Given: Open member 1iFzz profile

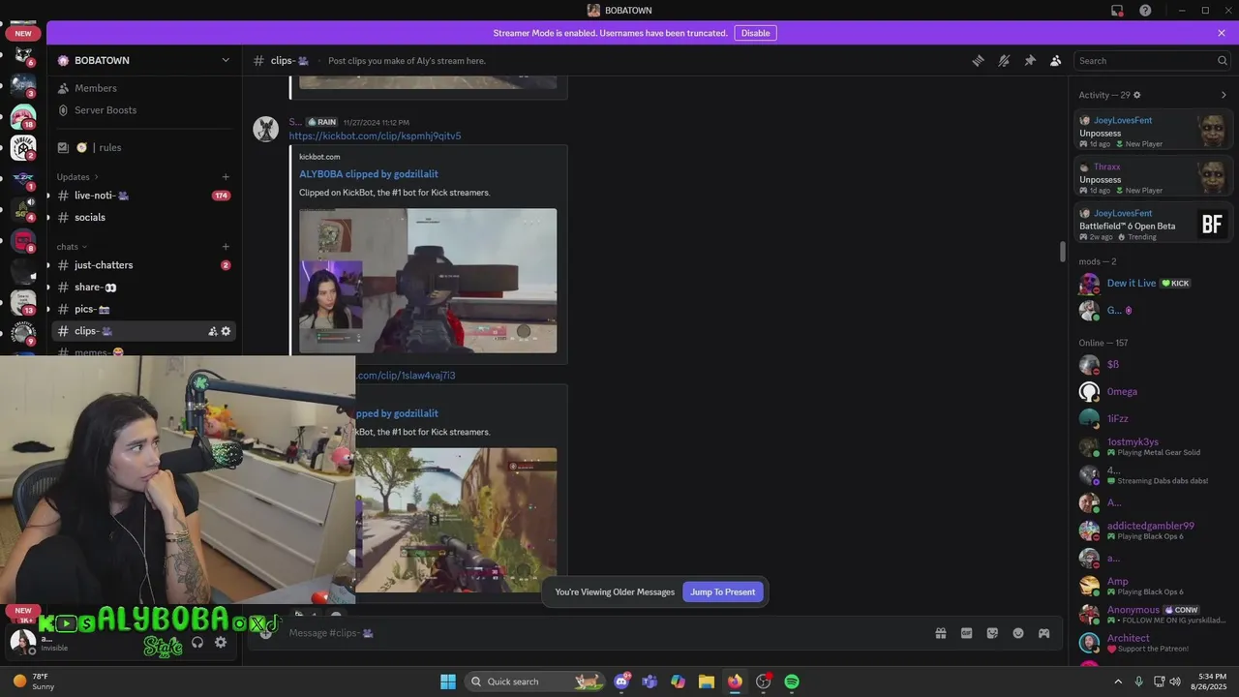Looking at the screenshot, I should (x=1152, y=419).
